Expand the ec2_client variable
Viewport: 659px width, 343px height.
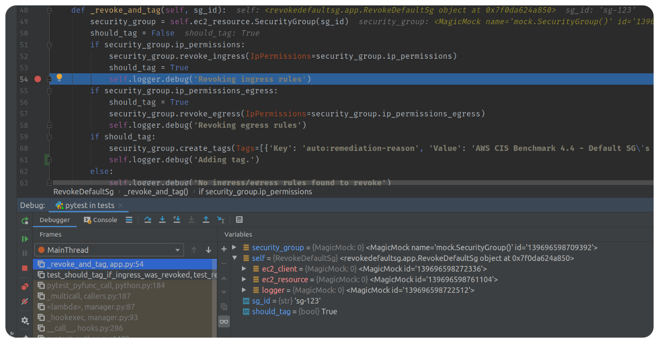pos(244,269)
